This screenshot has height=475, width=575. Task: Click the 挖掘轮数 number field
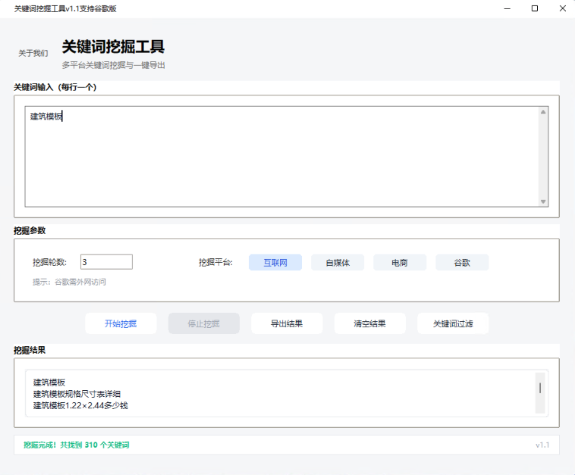coord(106,262)
